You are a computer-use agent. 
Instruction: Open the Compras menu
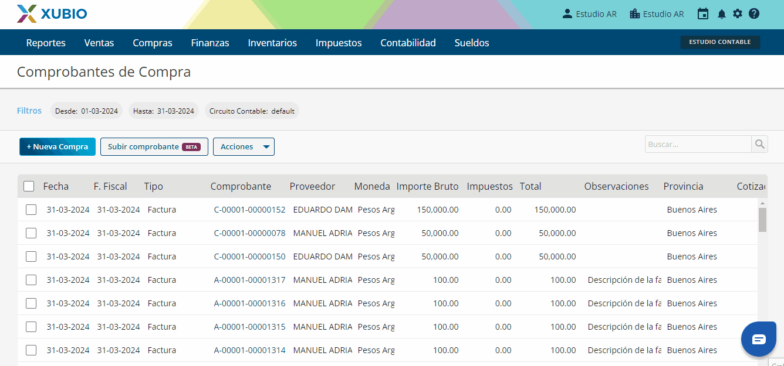pyautogui.click(x=153, y=43)
